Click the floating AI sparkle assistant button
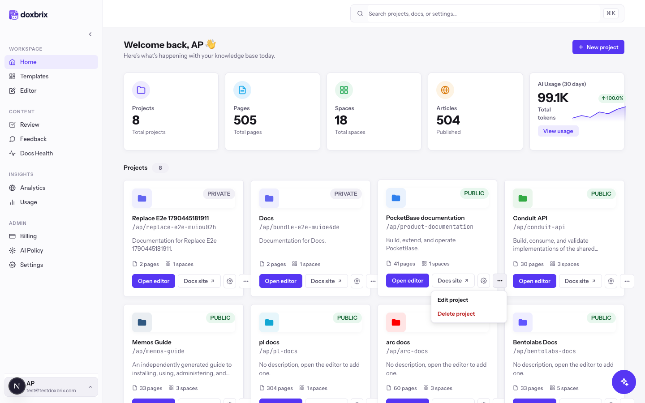The image size is (645, 403). tap(624, 382)
